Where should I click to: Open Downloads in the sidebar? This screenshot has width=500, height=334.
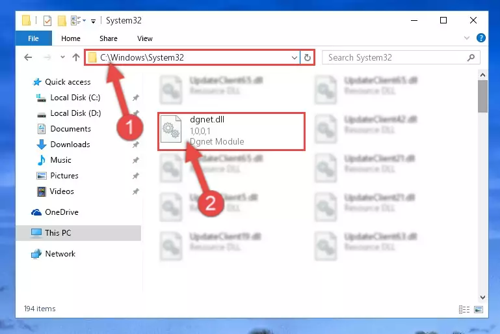coord(70,145)
